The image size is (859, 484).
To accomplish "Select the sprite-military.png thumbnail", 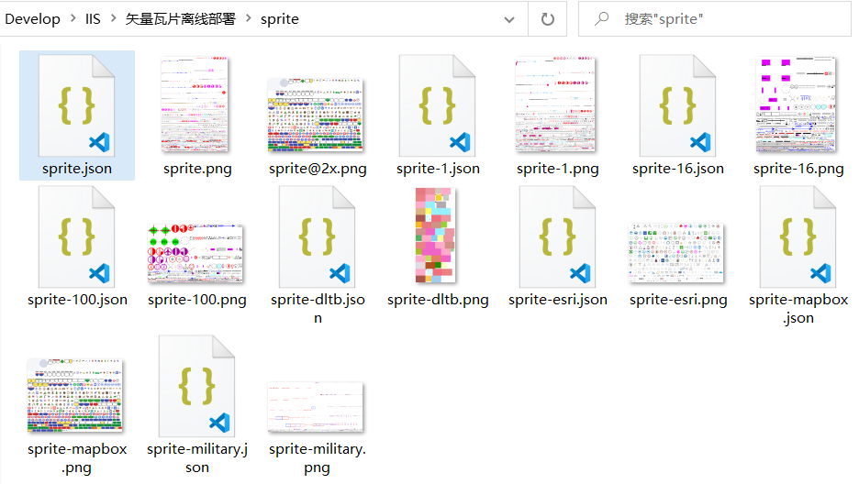I will tap(316, 407).
